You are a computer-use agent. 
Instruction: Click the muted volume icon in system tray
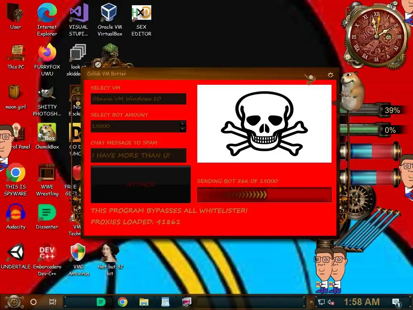point(331,302)
